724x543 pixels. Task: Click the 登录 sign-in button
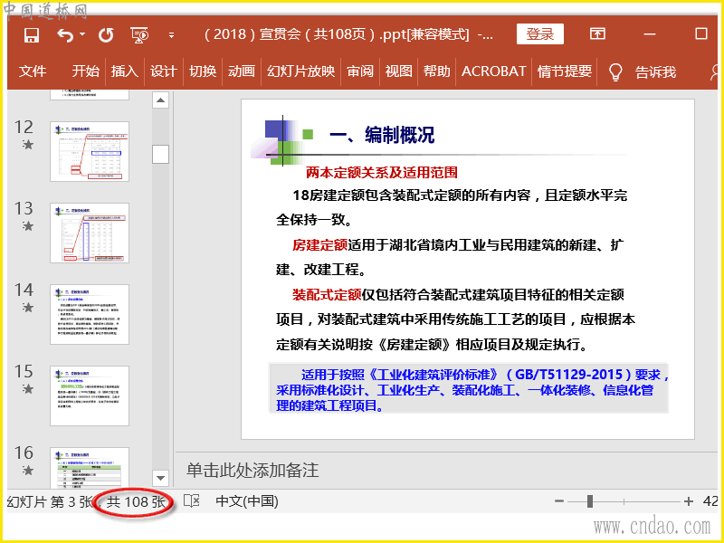coord(539,33)
